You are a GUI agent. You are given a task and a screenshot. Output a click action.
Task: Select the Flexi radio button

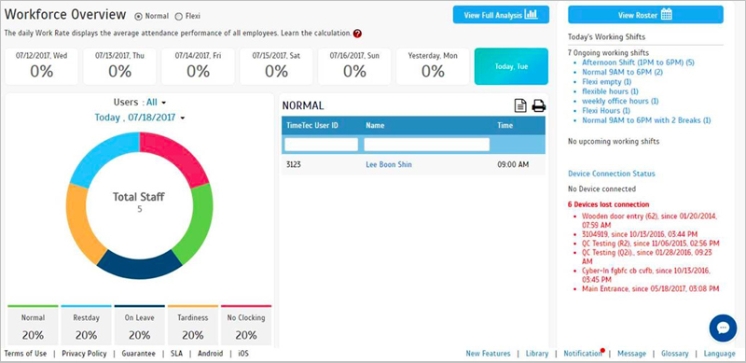pos(178,16)
